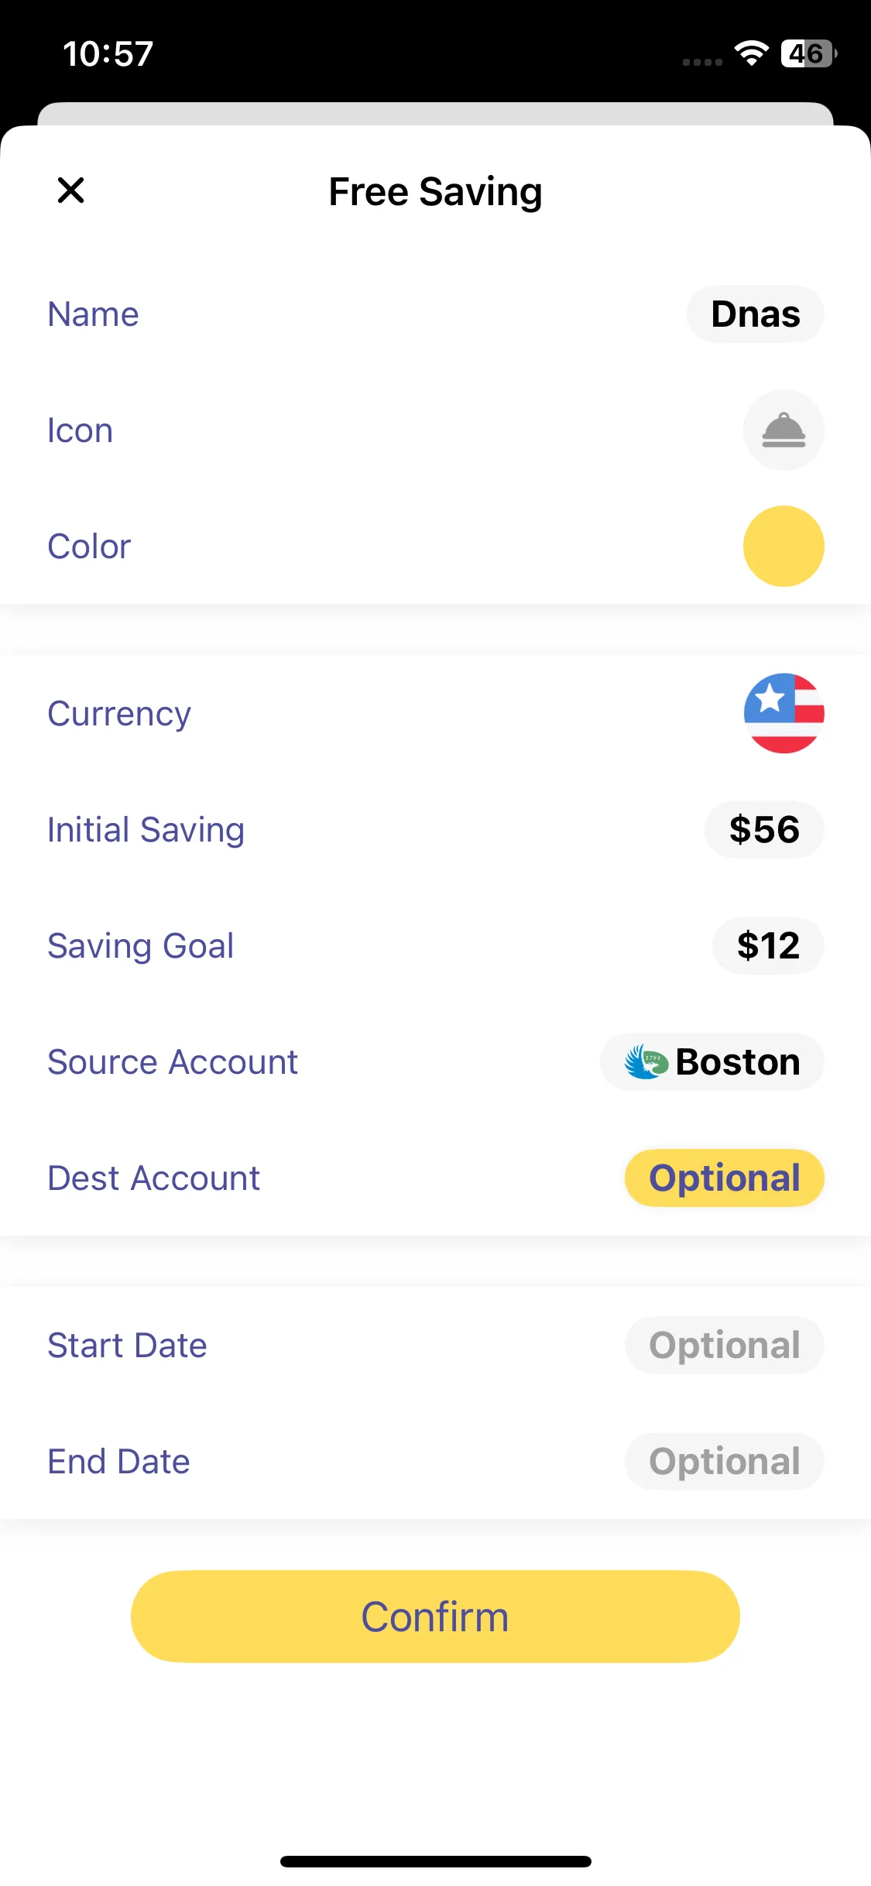Edit the Dnas name field
The height and width of the screenshot is (1886, 871).
755,314
